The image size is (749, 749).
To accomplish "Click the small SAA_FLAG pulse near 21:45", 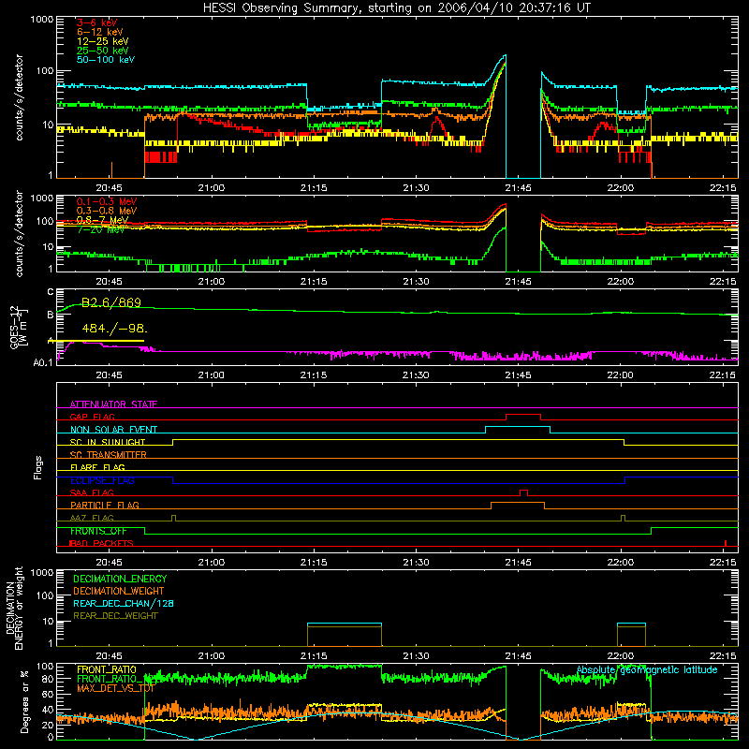I will [523, 491].
